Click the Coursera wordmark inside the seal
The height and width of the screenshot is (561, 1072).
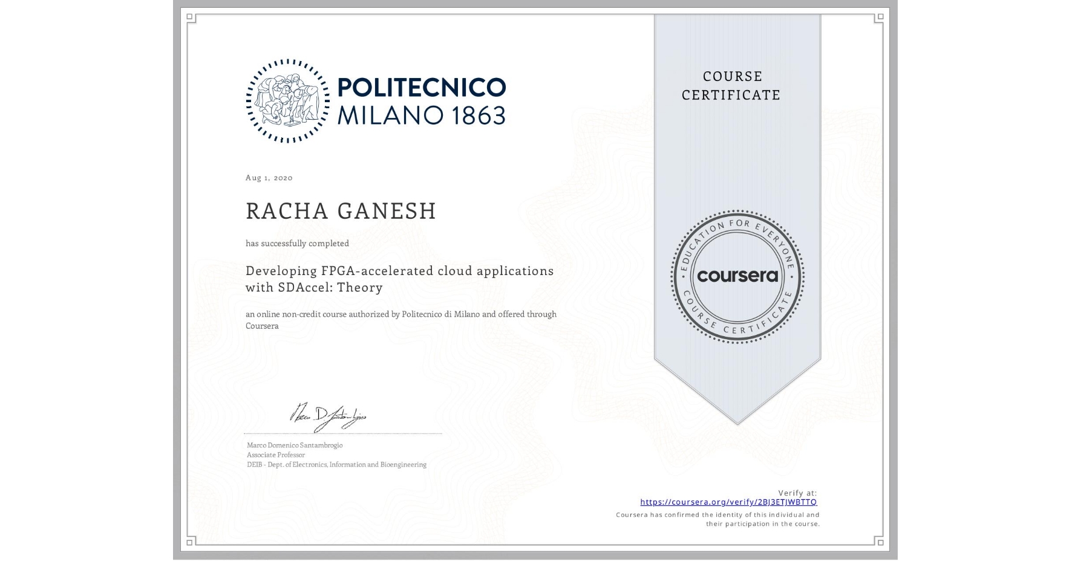coord(737,277)
